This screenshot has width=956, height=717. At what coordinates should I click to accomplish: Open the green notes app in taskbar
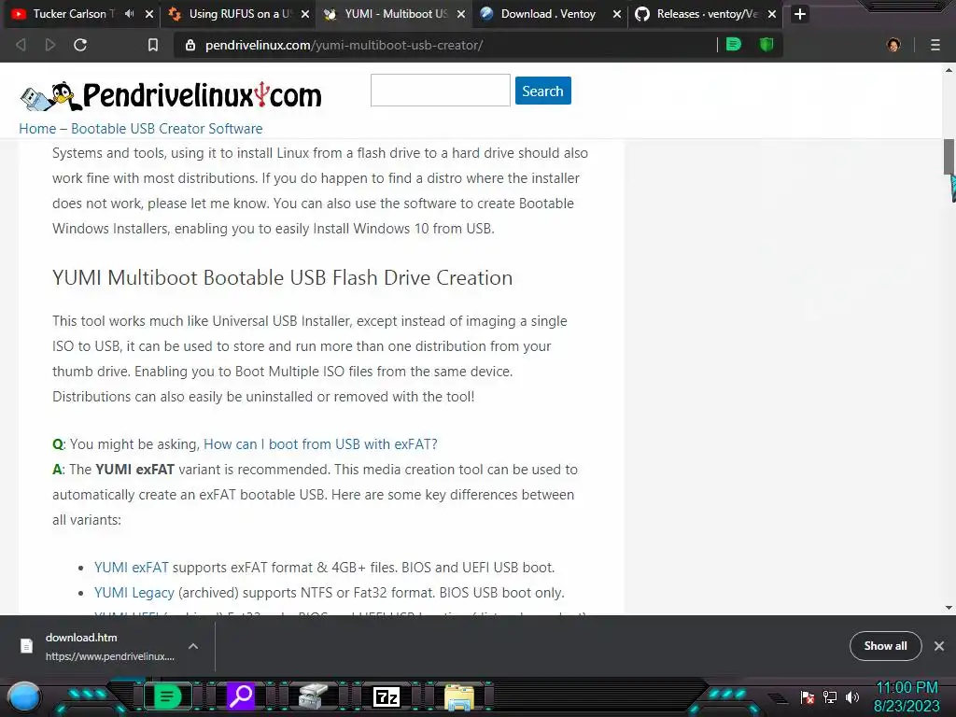pos(167,696)
